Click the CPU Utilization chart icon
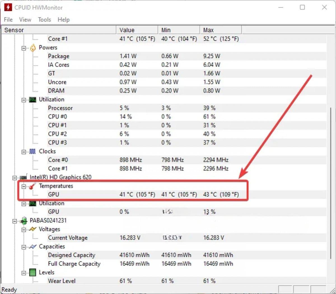 [x=33, y=100]
